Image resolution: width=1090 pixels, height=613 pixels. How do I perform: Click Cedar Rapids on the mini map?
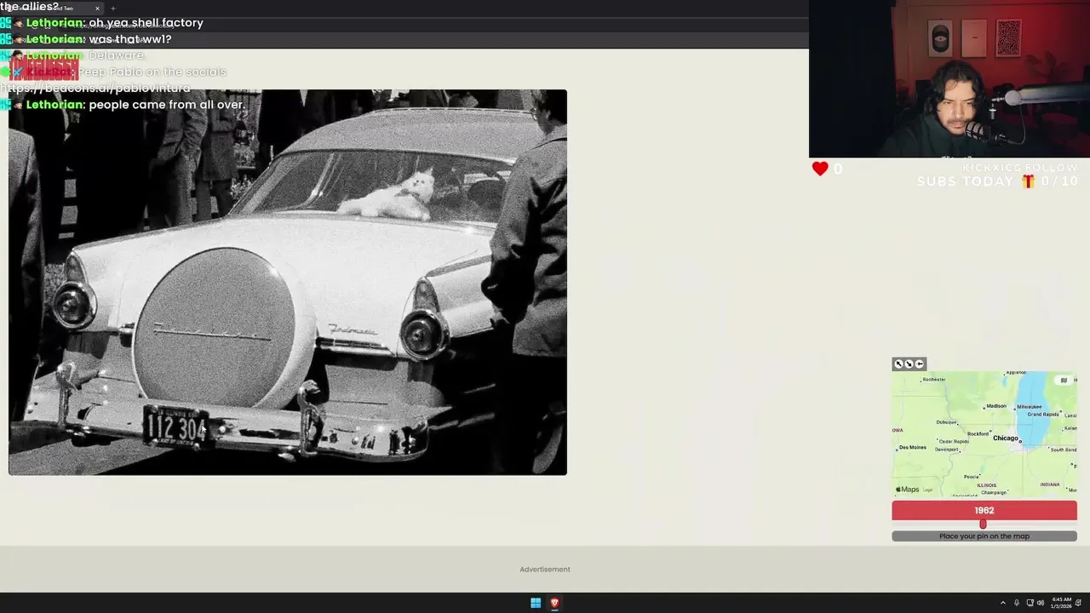tap(954, 442)
